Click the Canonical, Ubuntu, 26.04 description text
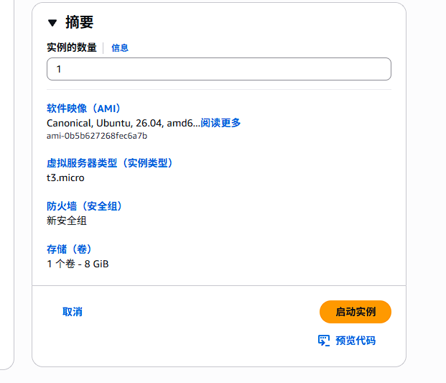 click(x=124, y=123)
